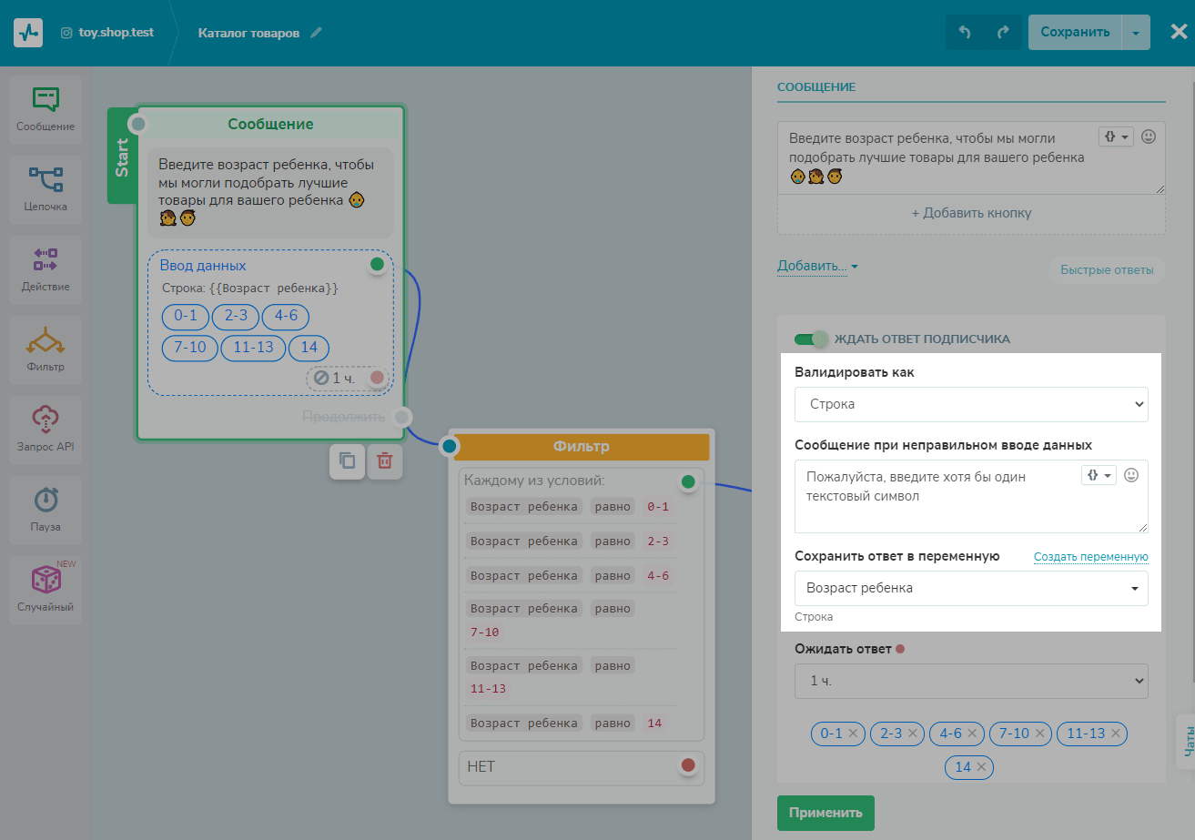Open the 'Ожидать ответ' time dropdown
Screen dimensions: 1195x840
[971, 681]
